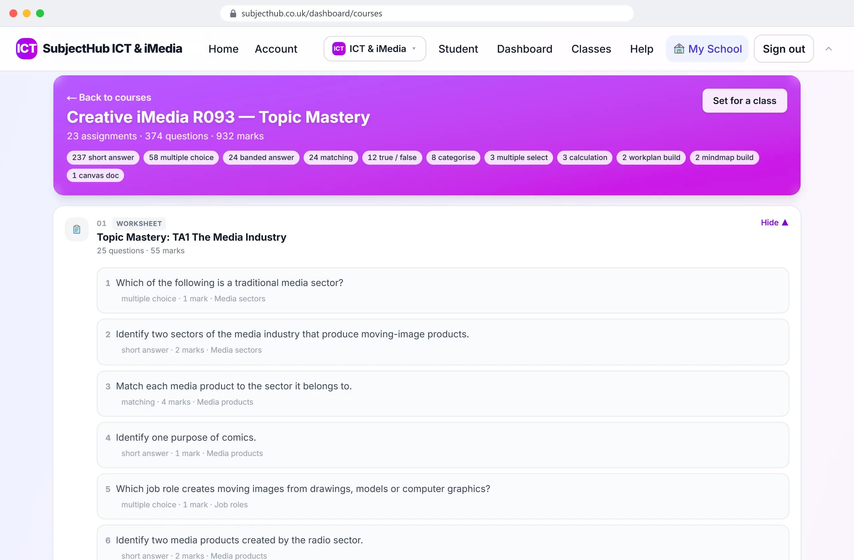Screen dimensions: 854x560
Task: Click the 237 short answer tag
Action: coord(103,157)
